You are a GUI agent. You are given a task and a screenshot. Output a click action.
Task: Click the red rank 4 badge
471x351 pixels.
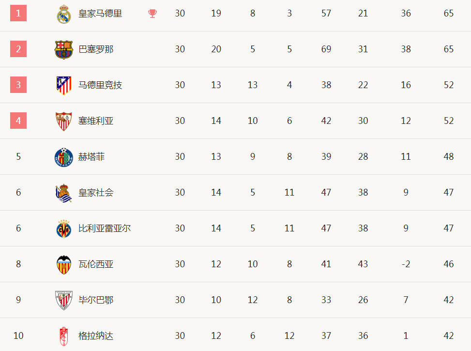point(18,121)
